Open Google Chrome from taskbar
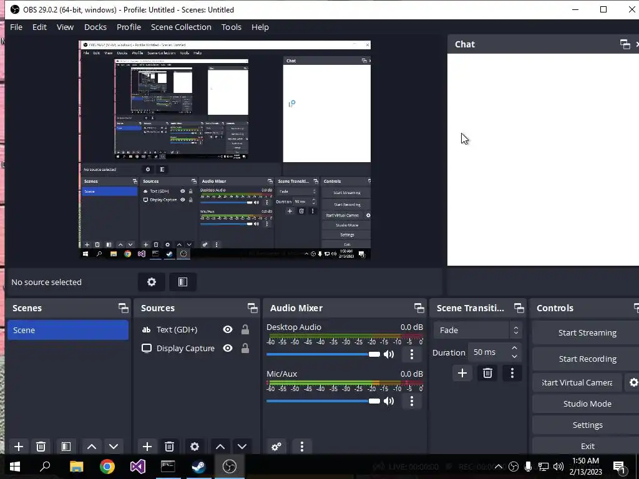The image size is (639, 479). [107, 467]
